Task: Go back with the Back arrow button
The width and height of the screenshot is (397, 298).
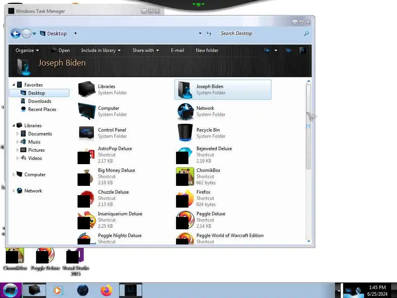Action: [x=16, y=33]
